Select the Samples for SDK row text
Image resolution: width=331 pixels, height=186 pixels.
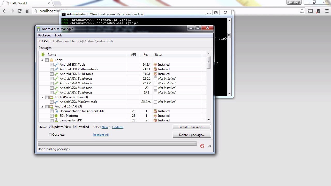click(71, 120)
